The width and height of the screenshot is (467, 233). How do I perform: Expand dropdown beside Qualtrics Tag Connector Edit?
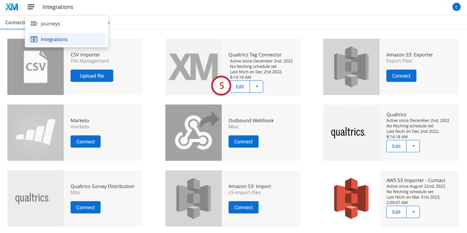(257, 87)
